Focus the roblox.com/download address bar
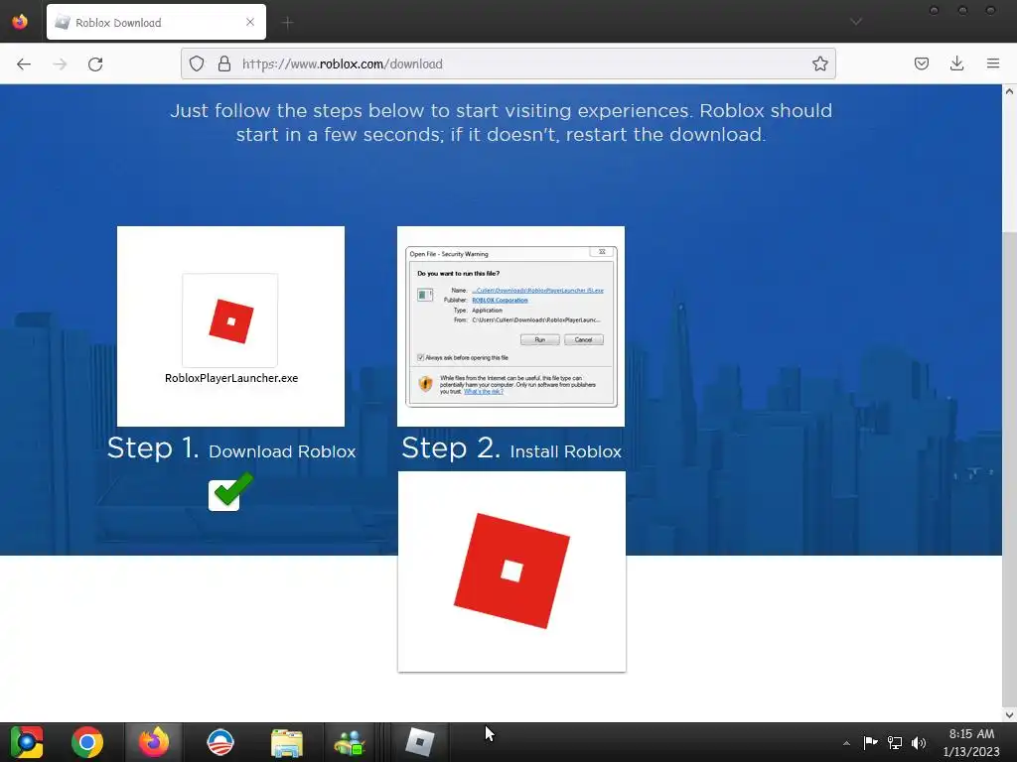The image size is (1017, 762). [x=508, y=63]
